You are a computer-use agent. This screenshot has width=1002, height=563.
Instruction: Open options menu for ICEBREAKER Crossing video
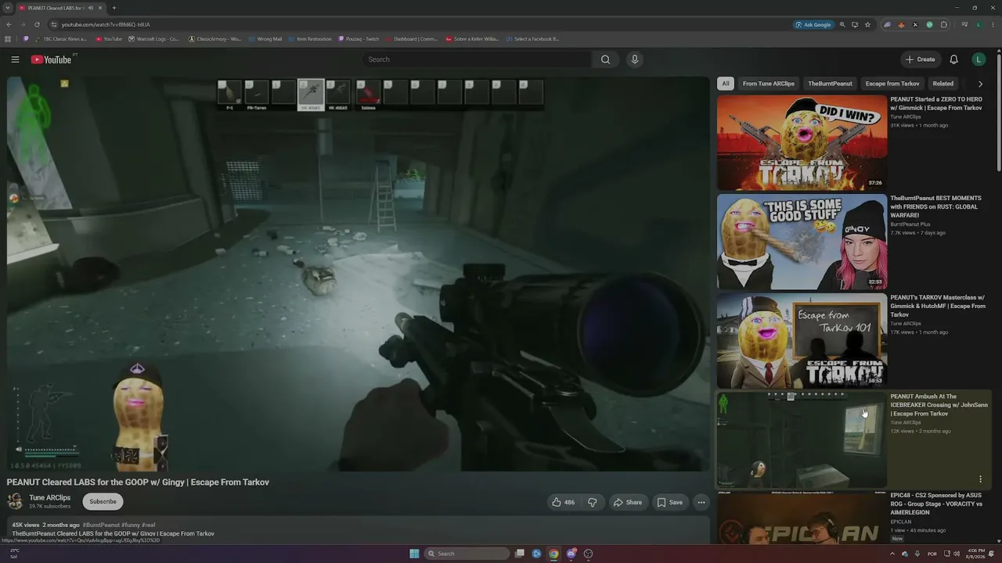[980, 479]
